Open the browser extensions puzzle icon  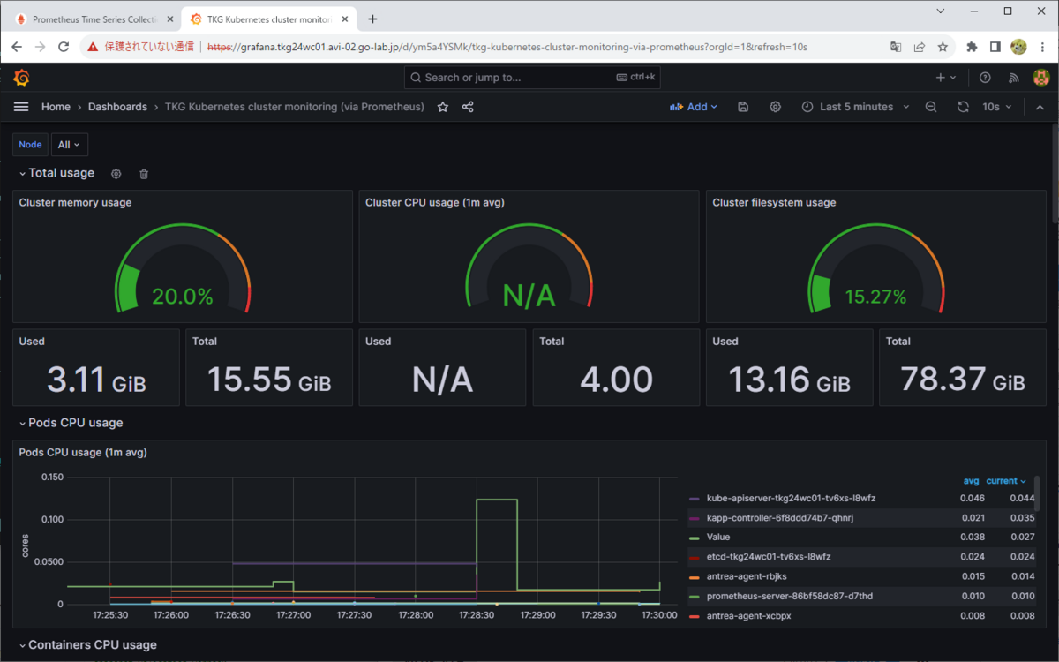click(x=972, y=47)
